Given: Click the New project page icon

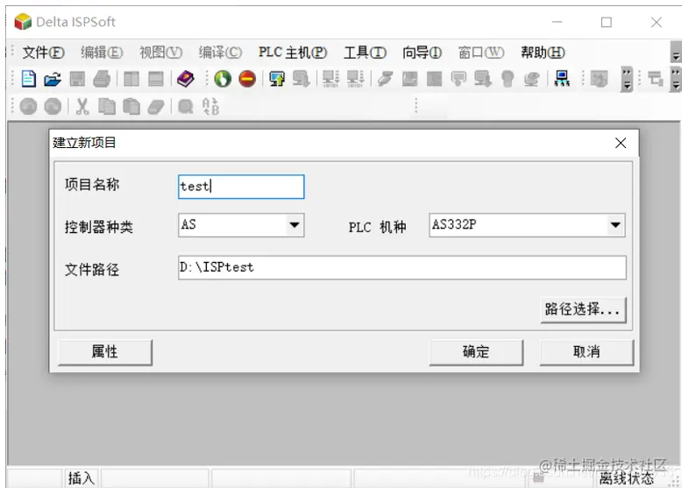Looking at the screenshot, I should [x=29, y=79].
